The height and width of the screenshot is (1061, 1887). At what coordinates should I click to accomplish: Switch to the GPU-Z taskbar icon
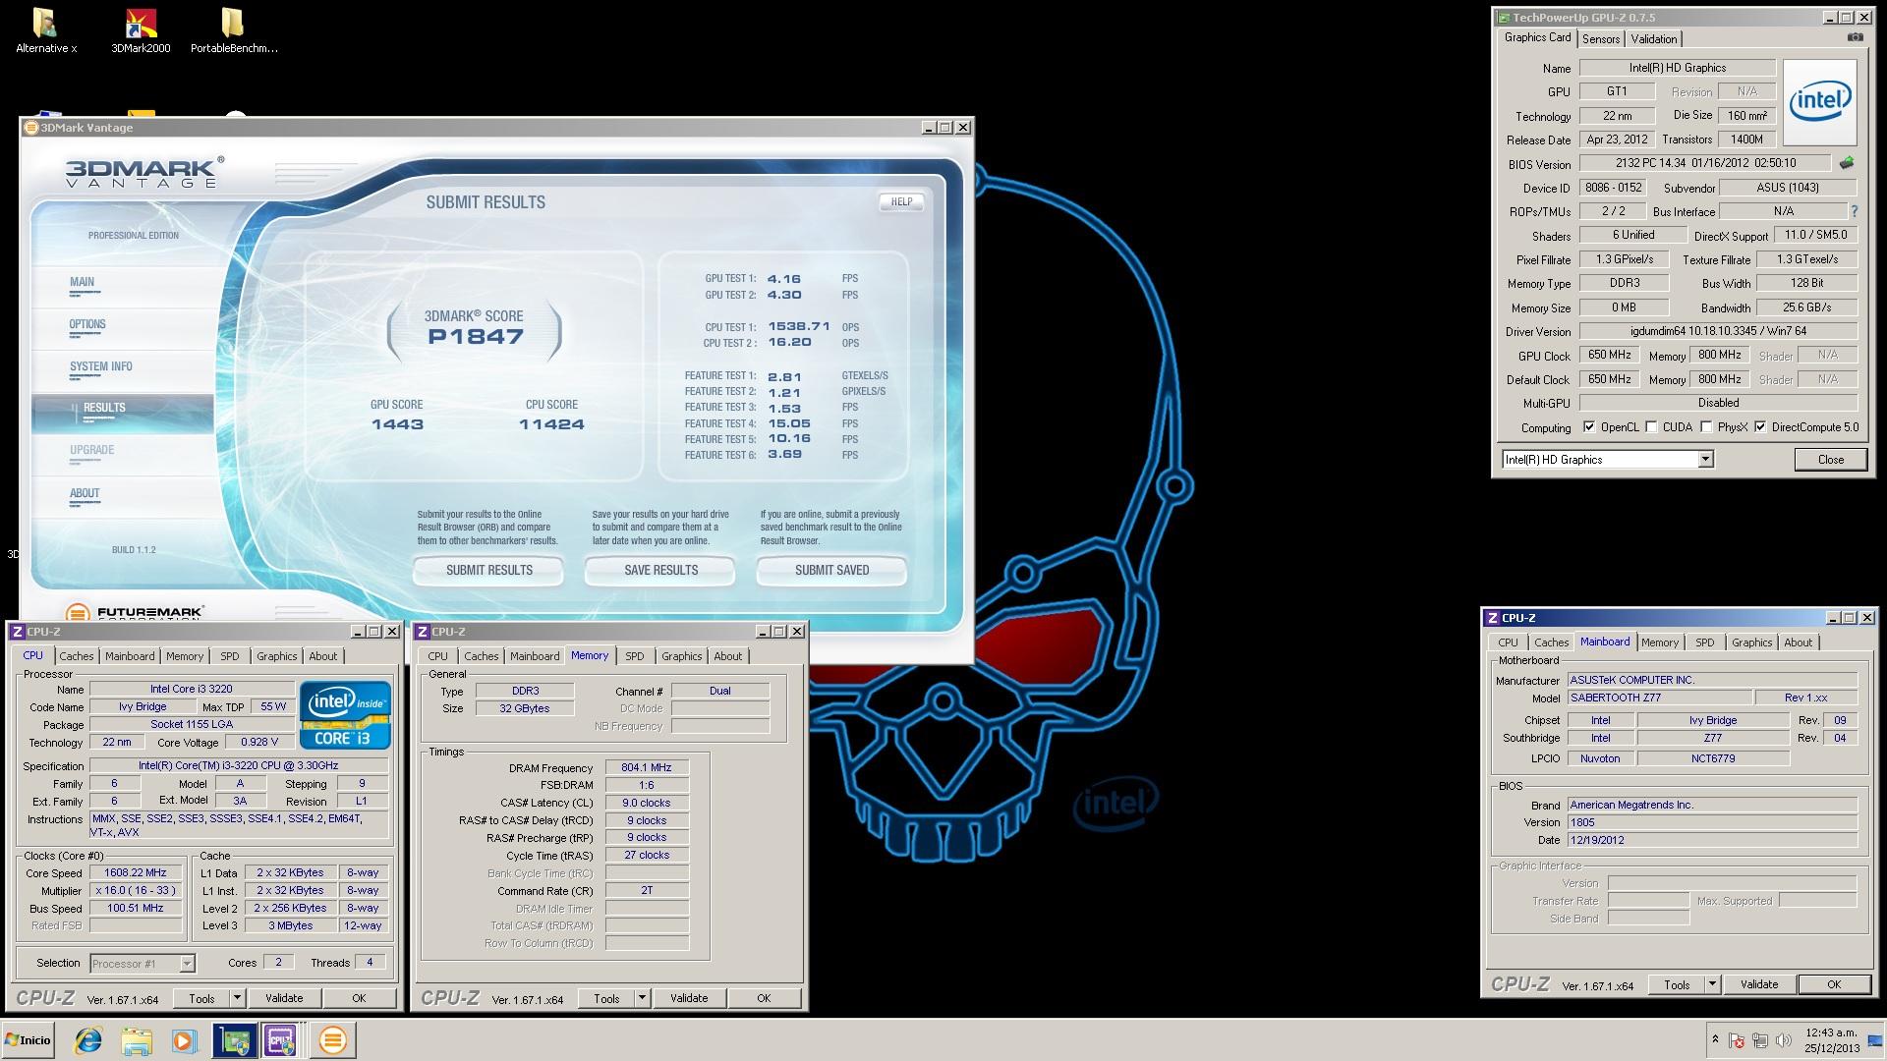[234, 1040]
